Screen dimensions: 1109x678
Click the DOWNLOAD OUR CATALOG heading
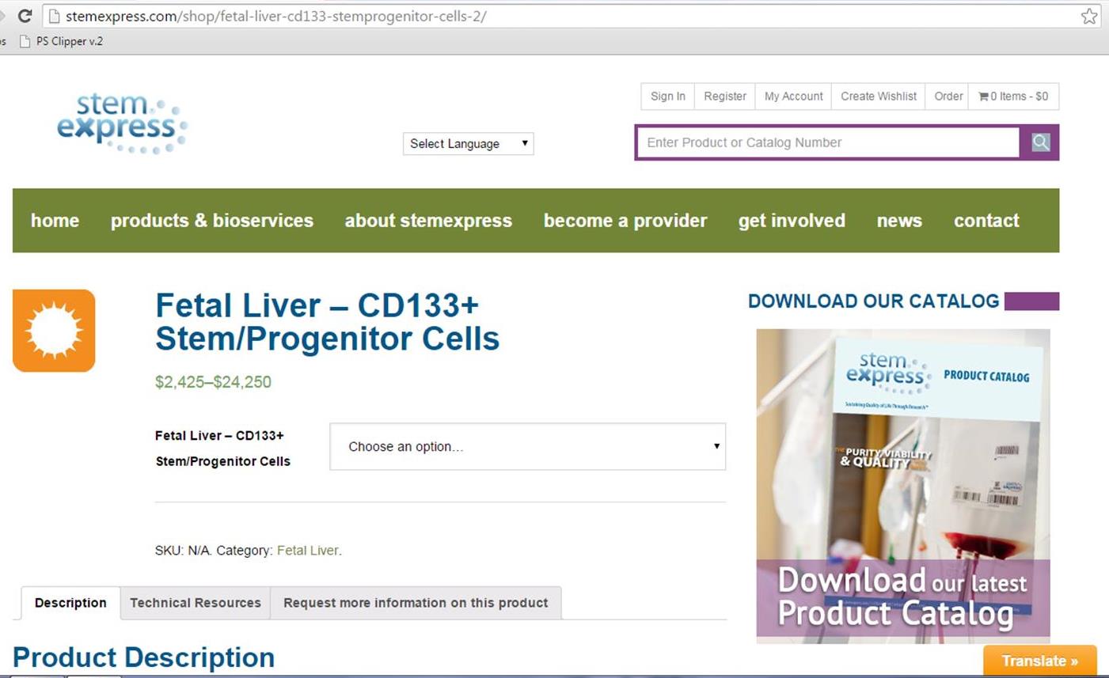click(x=874, y=301)
